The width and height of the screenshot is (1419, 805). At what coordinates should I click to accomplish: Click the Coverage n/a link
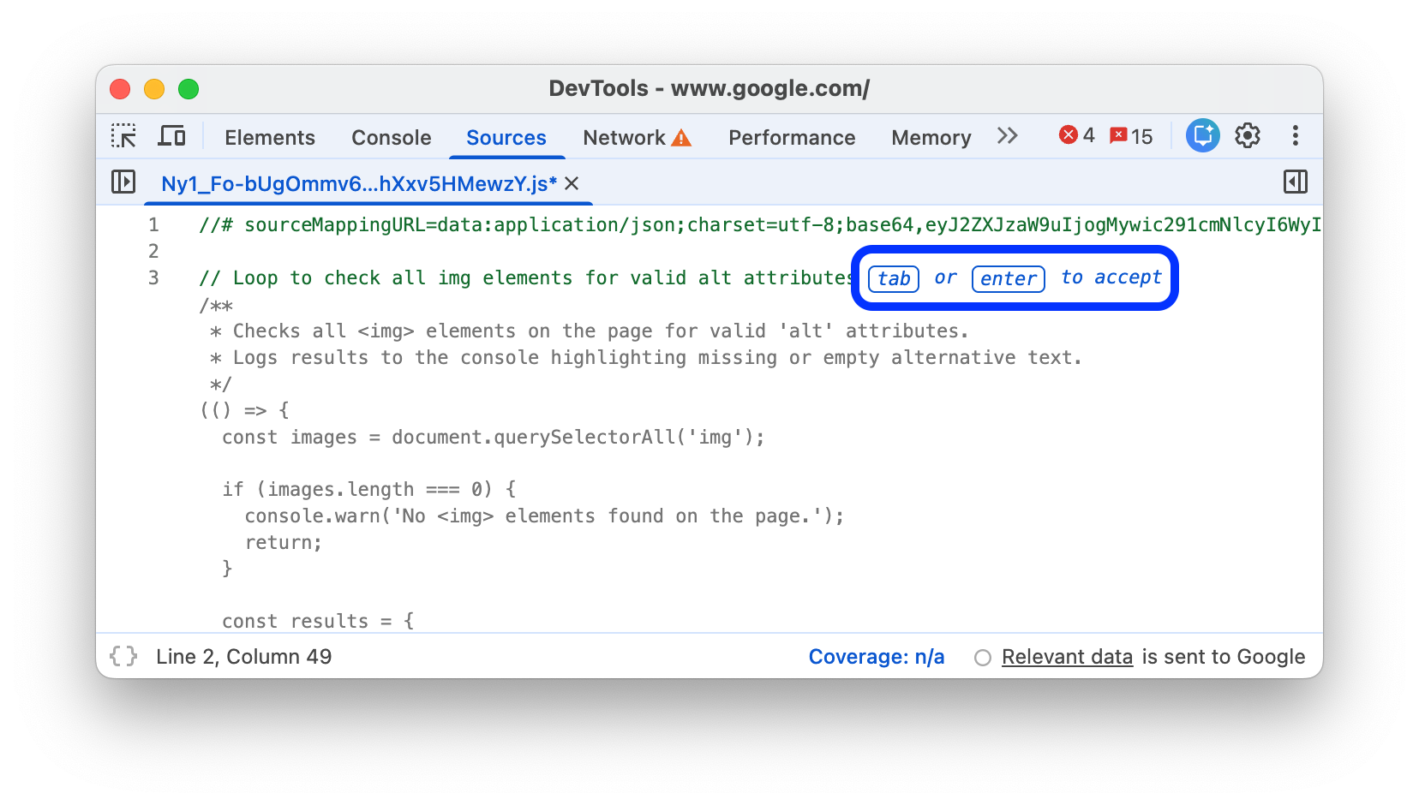tap(876, 656)
